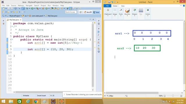Click the Save icon in Paint quick access
The height and width of the screenshot is (104, 186).
pyautogui.click(x=109, y=2)
